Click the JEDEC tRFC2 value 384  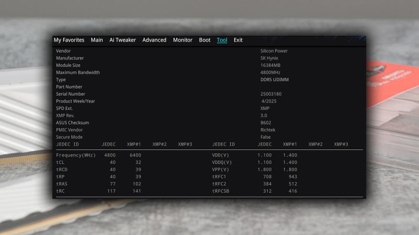[267, 184]
